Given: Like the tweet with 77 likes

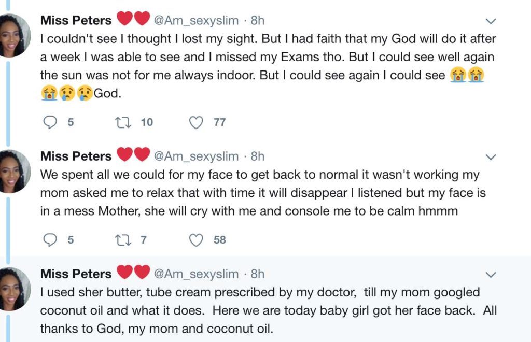Looking at the screenshot, I should pos(196,122).
